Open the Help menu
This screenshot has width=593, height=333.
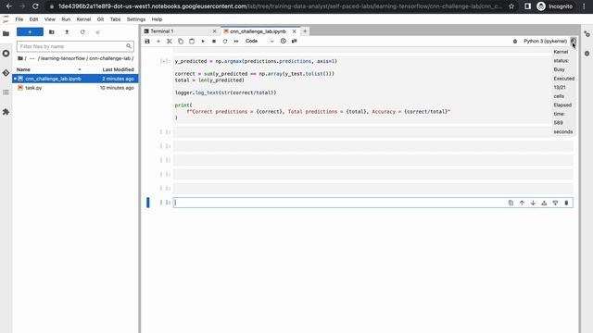coord(157,19)
